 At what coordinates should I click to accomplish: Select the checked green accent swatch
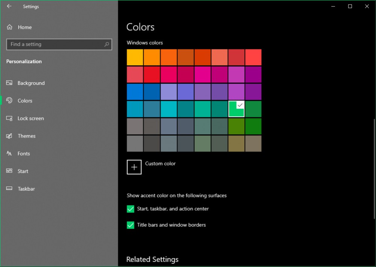coord(237,109)
